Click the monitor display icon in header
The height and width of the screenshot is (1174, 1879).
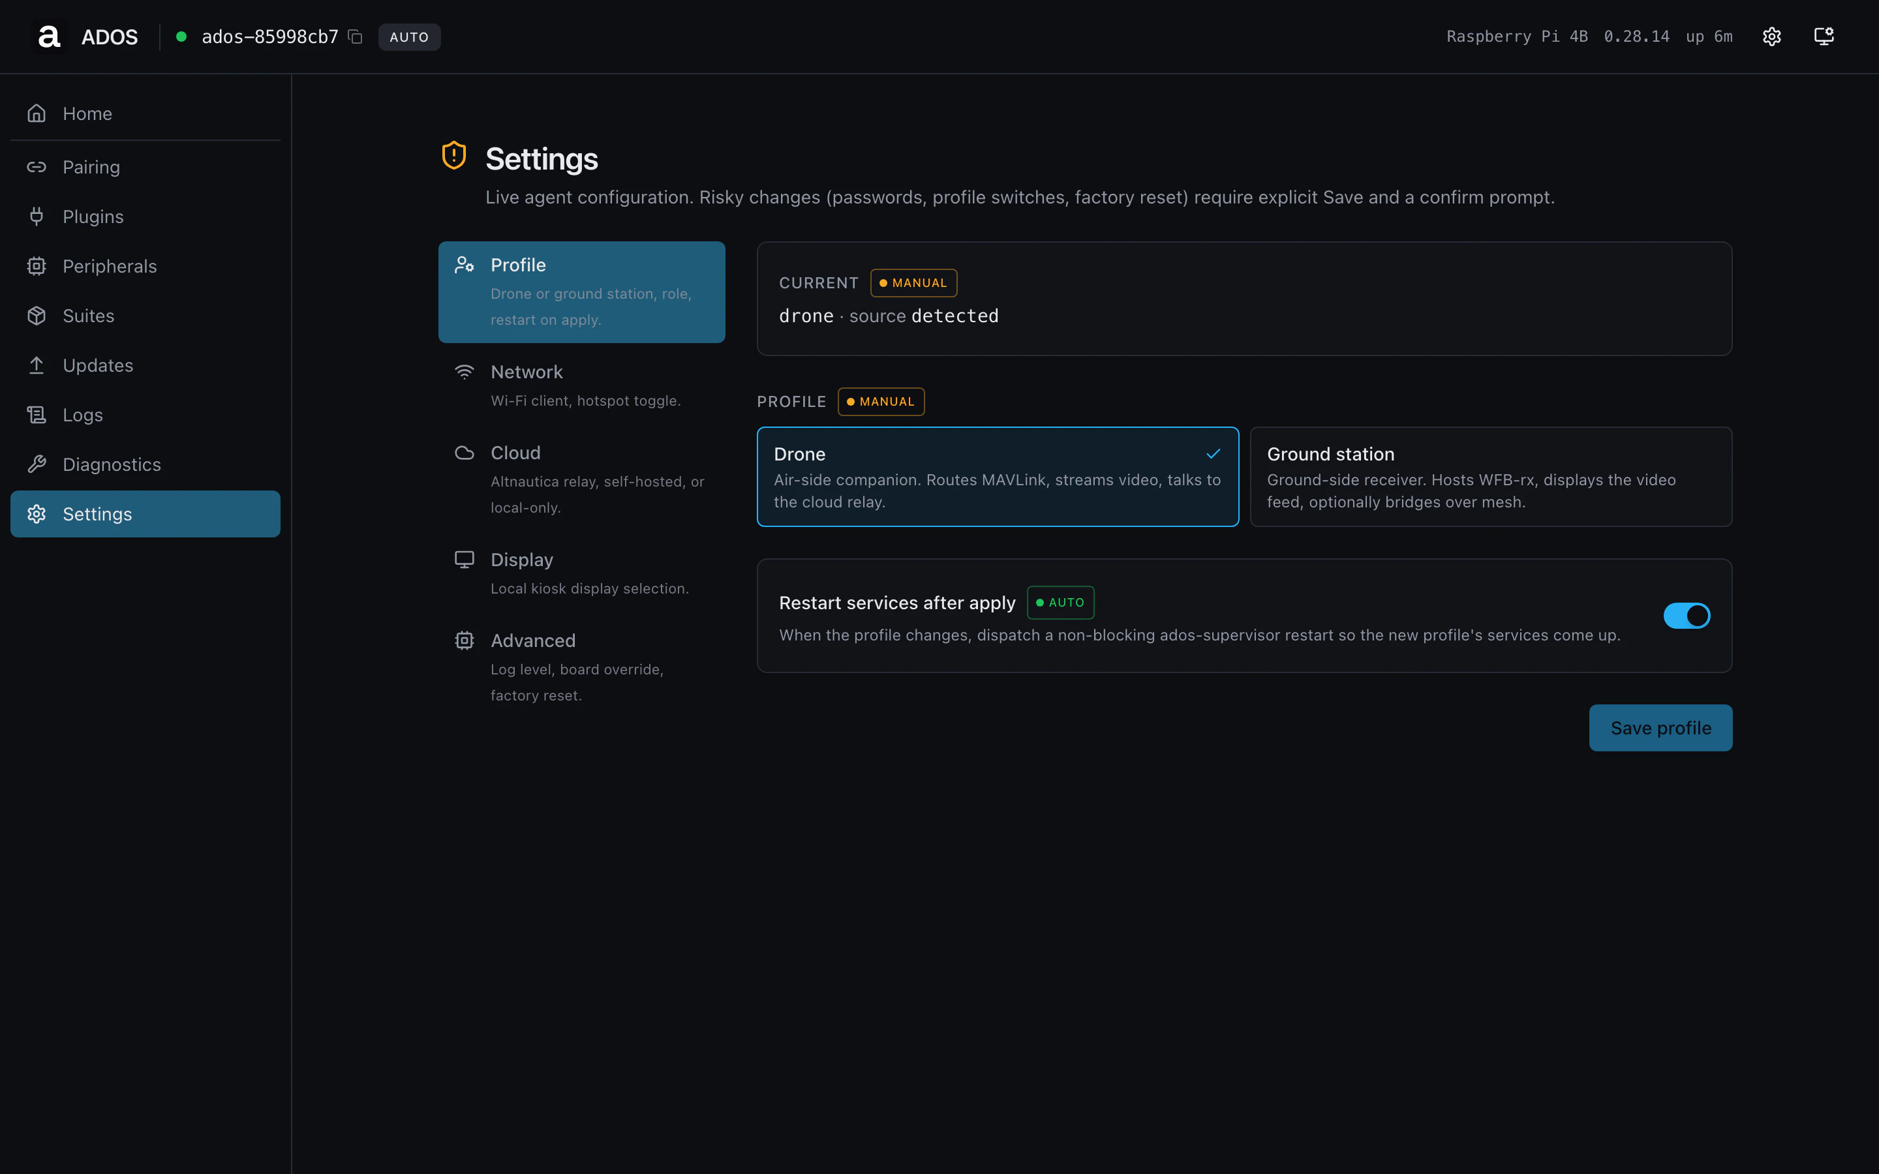(x=1824, y=37)
